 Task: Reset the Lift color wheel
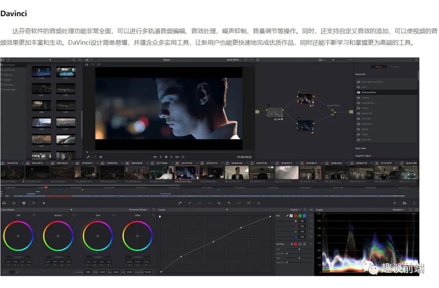point(34,215)
